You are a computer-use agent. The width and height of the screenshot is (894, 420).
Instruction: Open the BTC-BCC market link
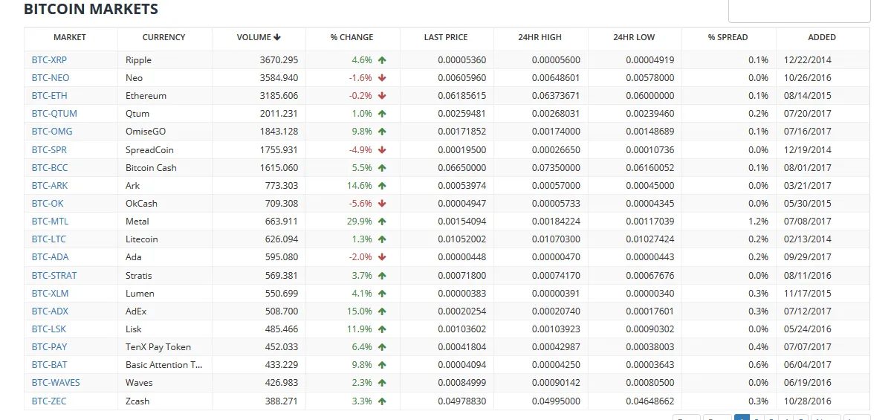tap(50, 168)
